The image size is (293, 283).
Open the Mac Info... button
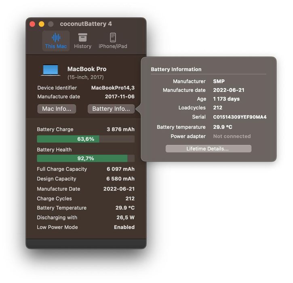click(57, 109)
